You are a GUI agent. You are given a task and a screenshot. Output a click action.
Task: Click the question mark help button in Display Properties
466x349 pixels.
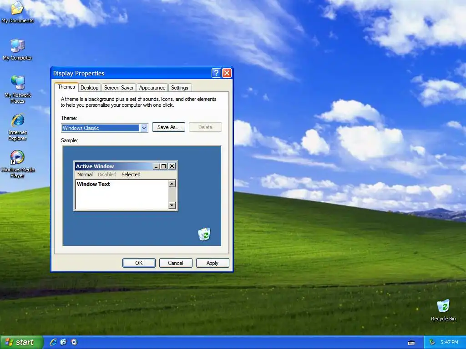(x=216, y=73)
